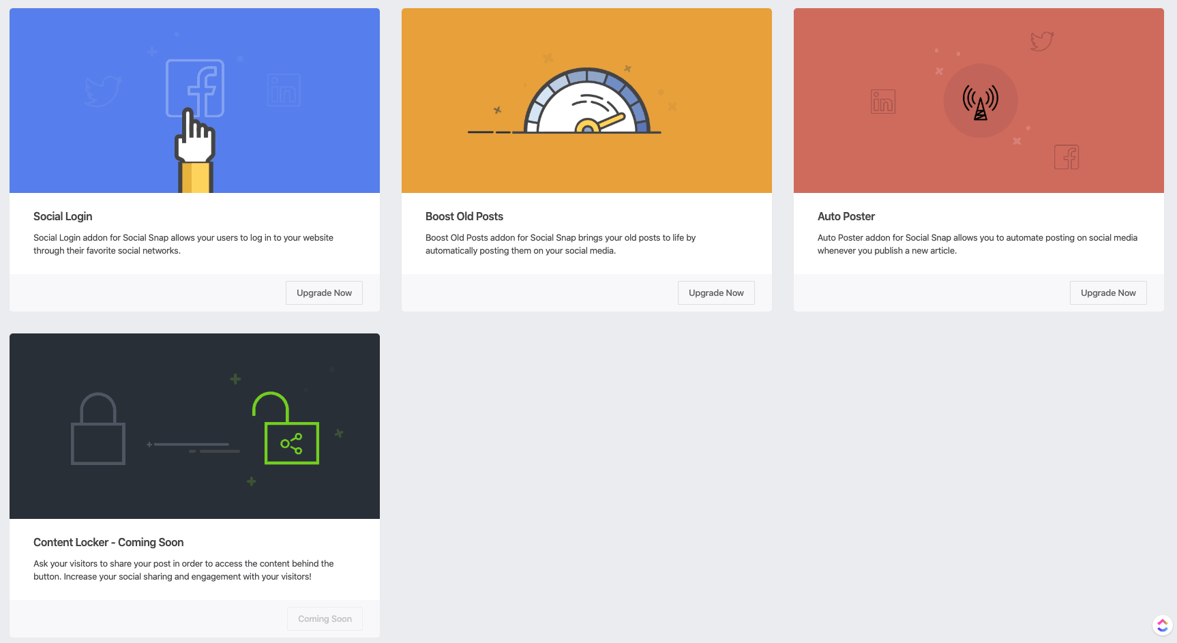This screenshot has height=643, width=1177.
Task: Click the Facebook icon in Auto Poster banner
Action: [1067, 158]
